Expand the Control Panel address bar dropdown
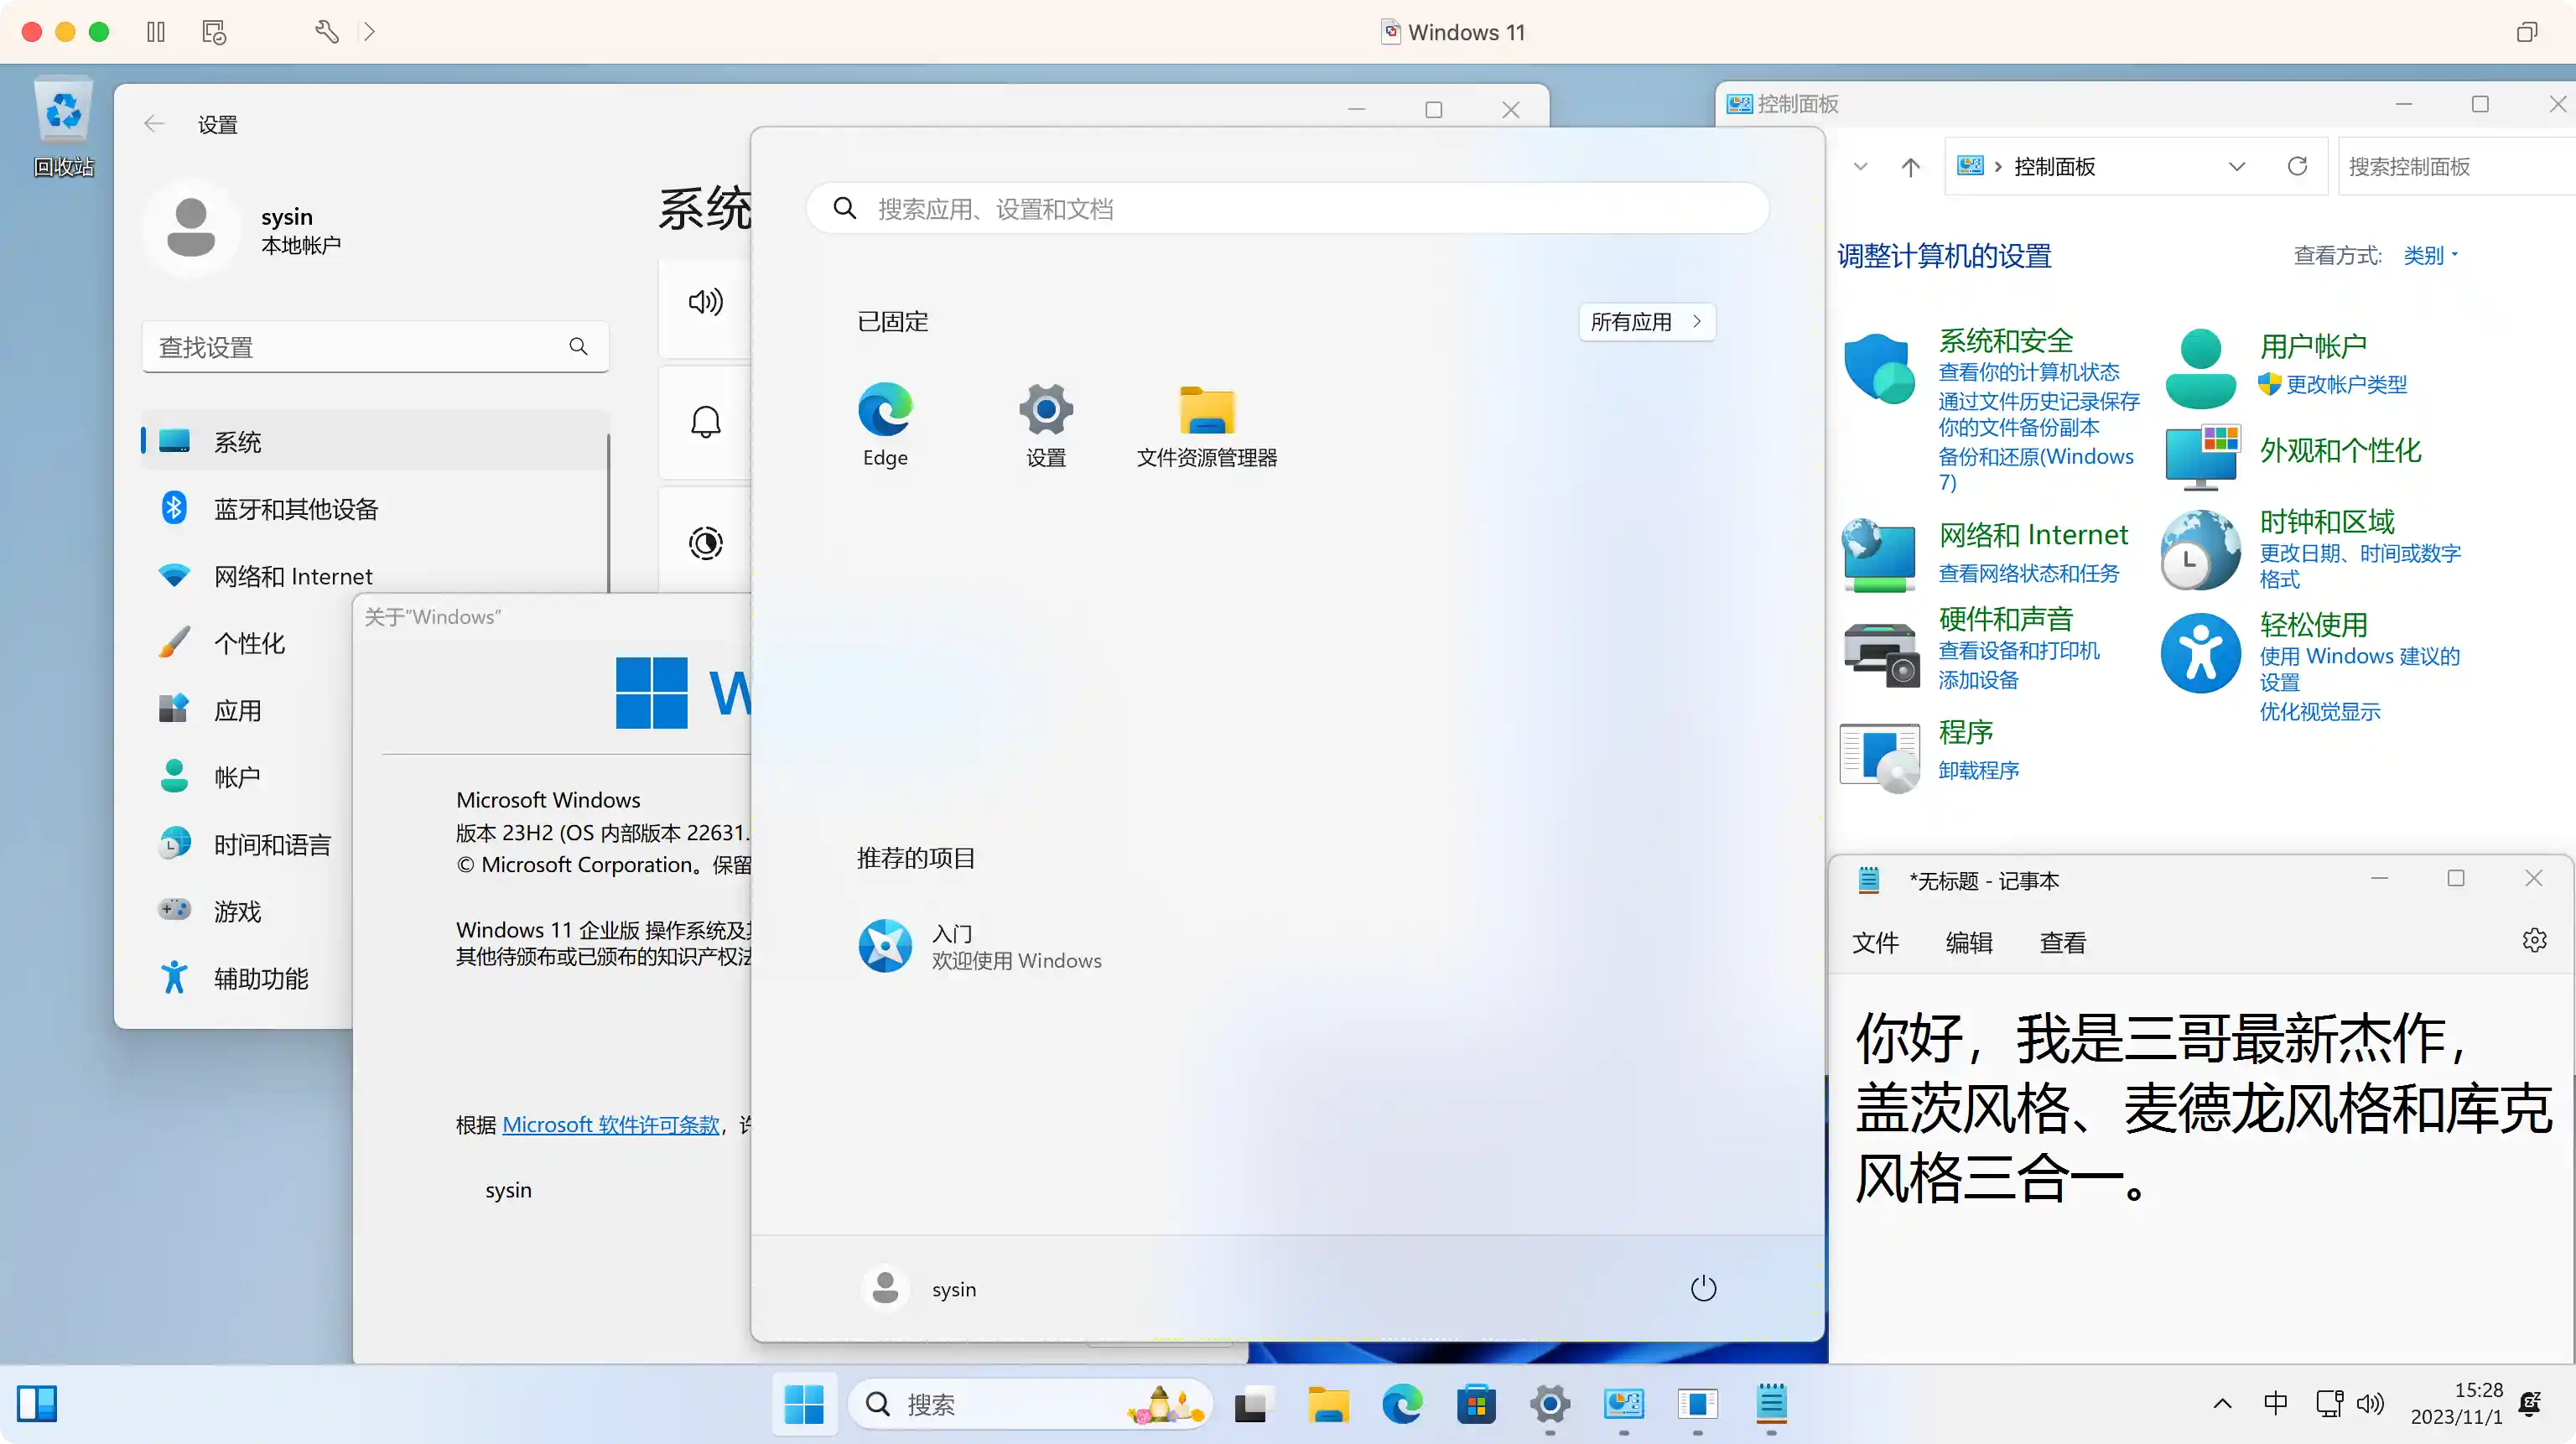Viewport: 2576px width, 1444px height. click(x=2238, y=166)
